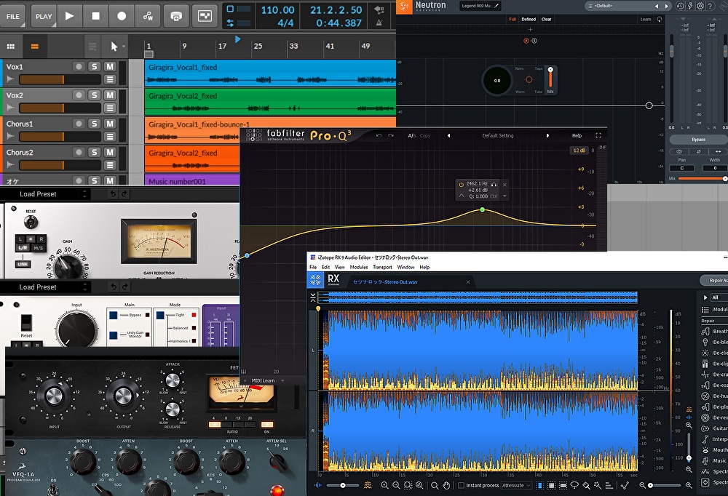Open the FILE menu in the DAW
This screenshot has width=728, height=496.
[13, 16]
